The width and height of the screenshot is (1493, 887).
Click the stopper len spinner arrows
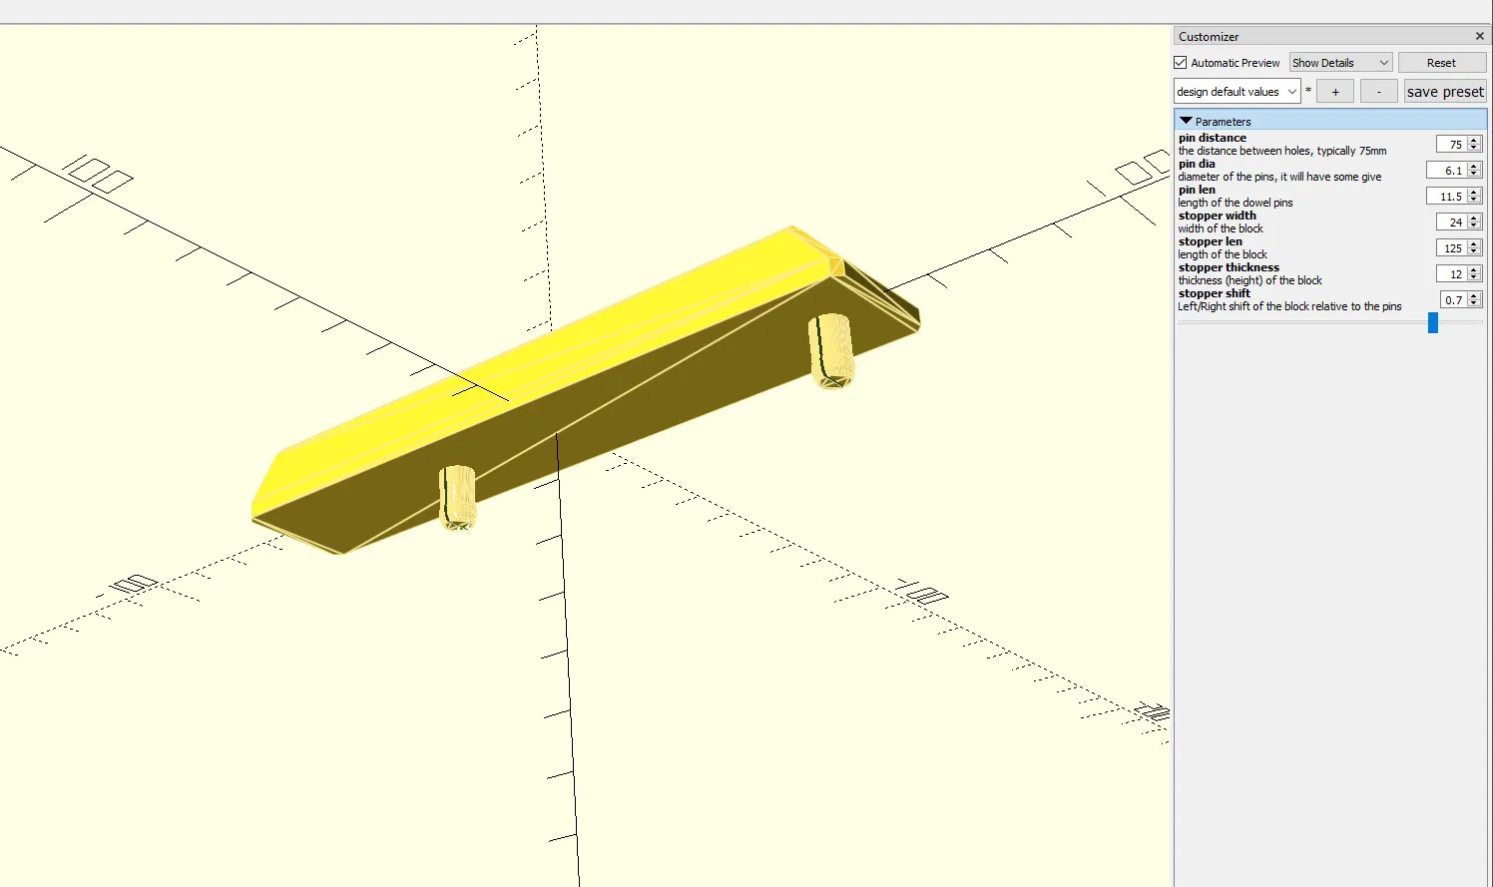coord(1474,248)
